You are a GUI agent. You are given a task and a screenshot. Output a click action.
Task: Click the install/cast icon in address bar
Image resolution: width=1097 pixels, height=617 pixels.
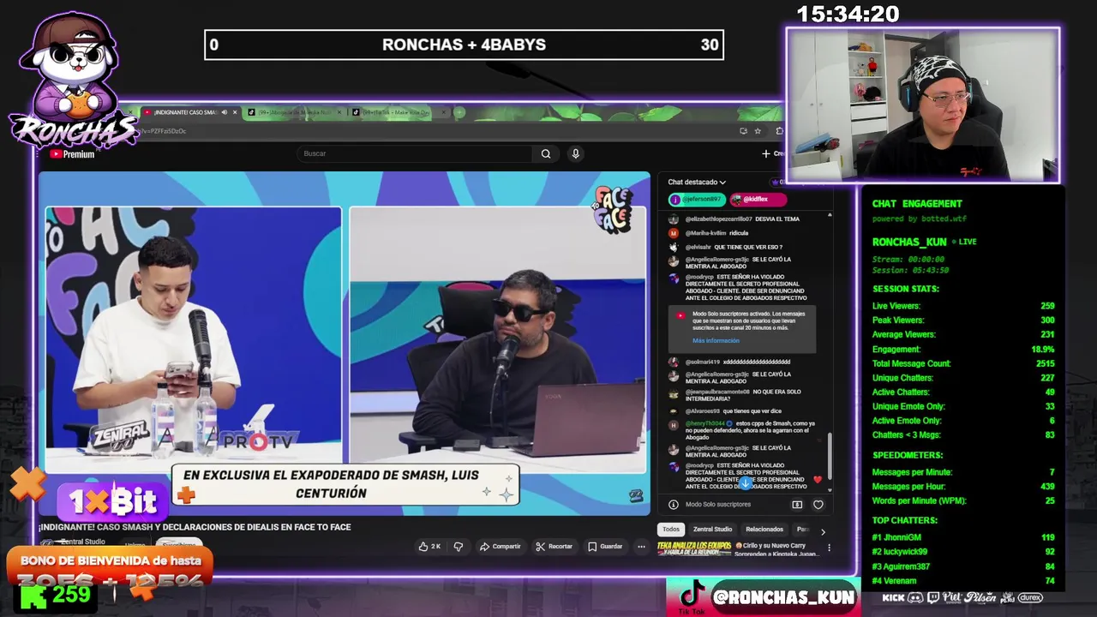[x=743, y=131]
